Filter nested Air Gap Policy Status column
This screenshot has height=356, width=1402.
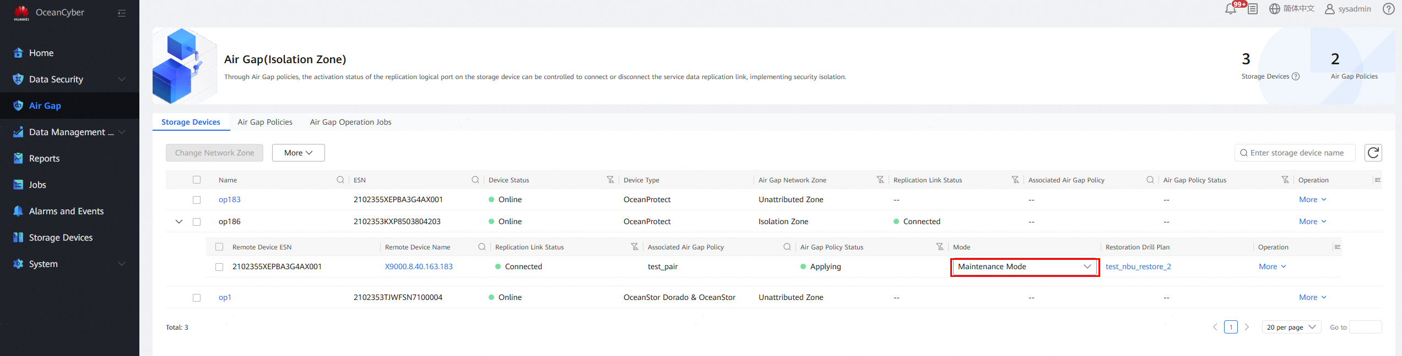940,247
